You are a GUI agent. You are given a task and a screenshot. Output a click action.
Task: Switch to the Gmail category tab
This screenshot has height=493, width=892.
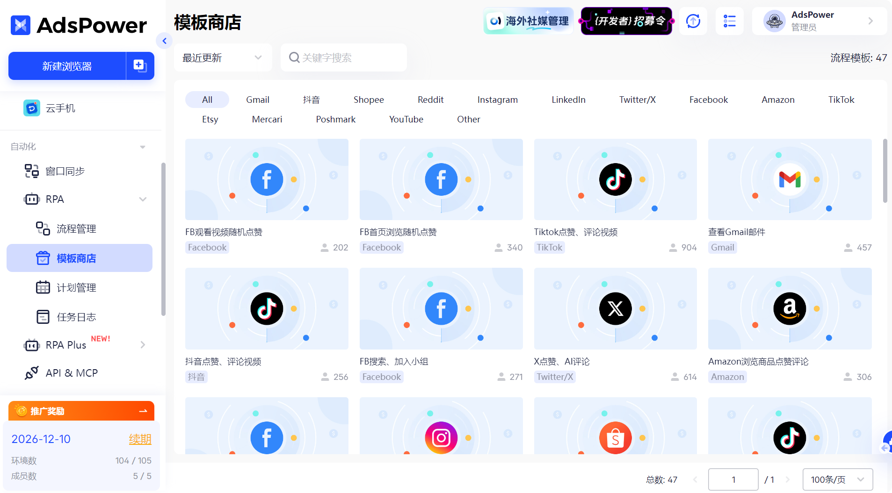(x=258, y=99)
